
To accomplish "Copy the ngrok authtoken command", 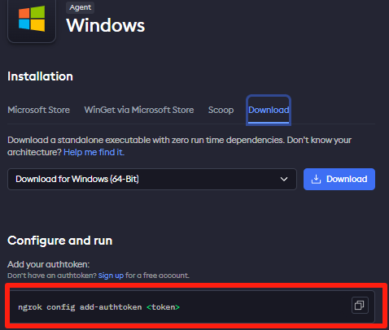I will point(360,305).
